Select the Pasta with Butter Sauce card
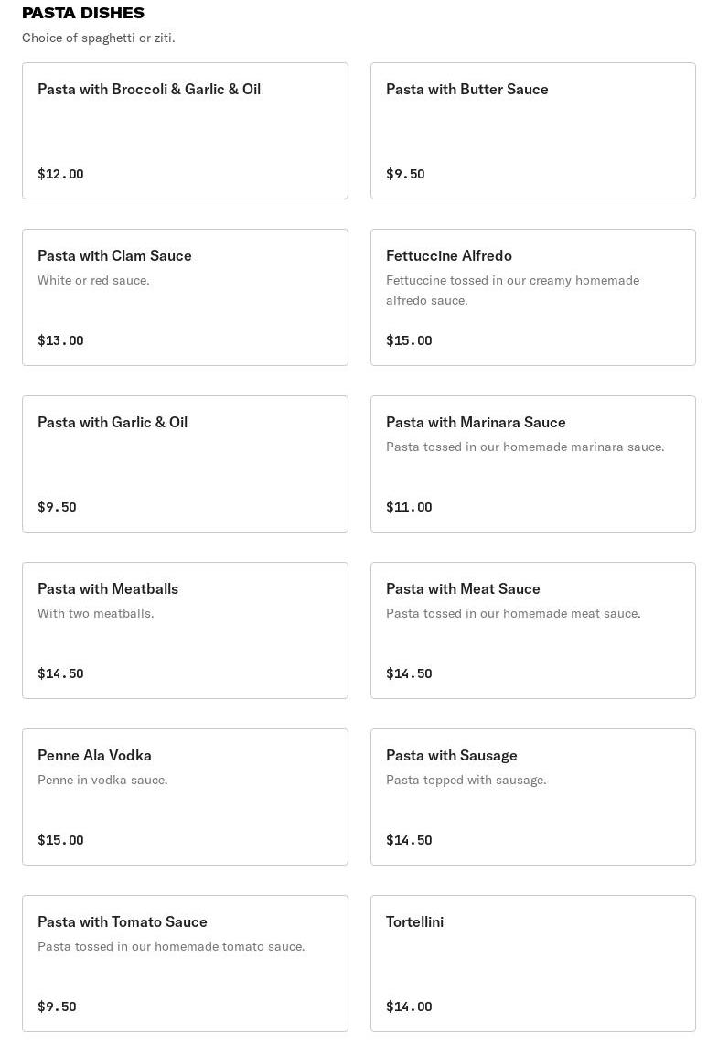The height and width of the screenshot is (1045, 718). (x=532, y=131)
